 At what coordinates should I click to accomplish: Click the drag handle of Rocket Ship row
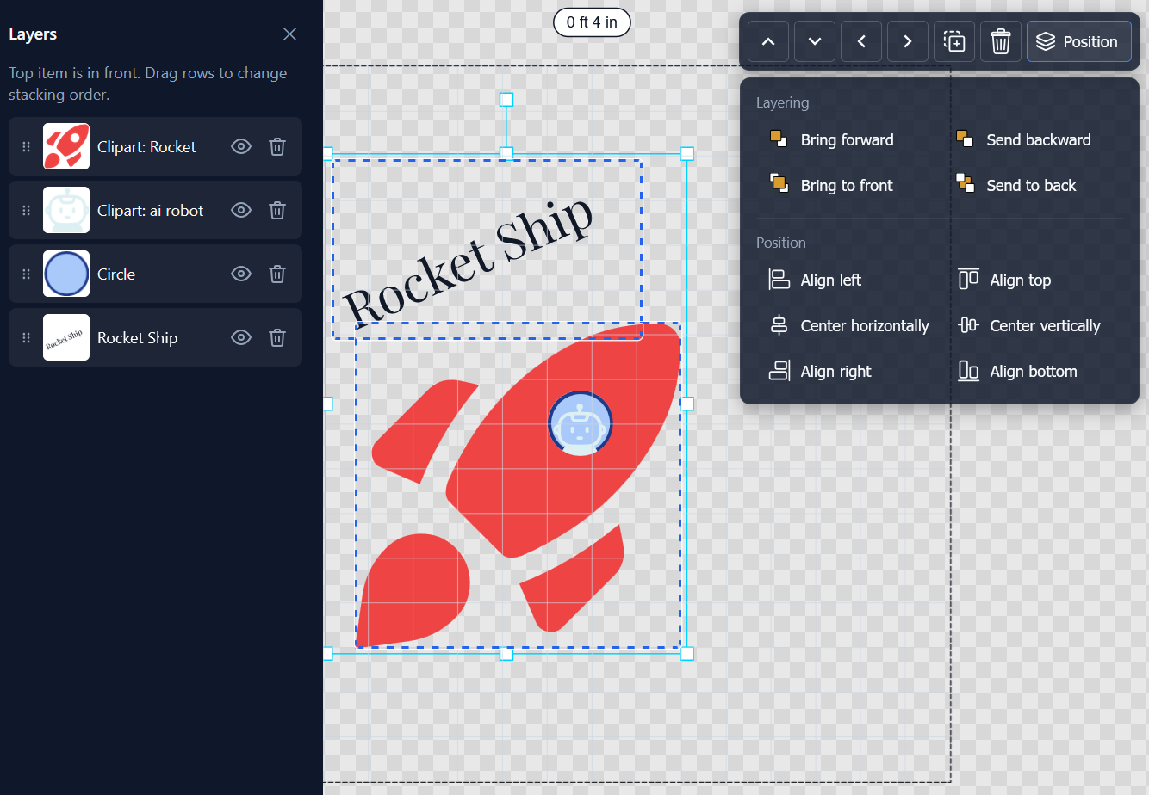26,337
